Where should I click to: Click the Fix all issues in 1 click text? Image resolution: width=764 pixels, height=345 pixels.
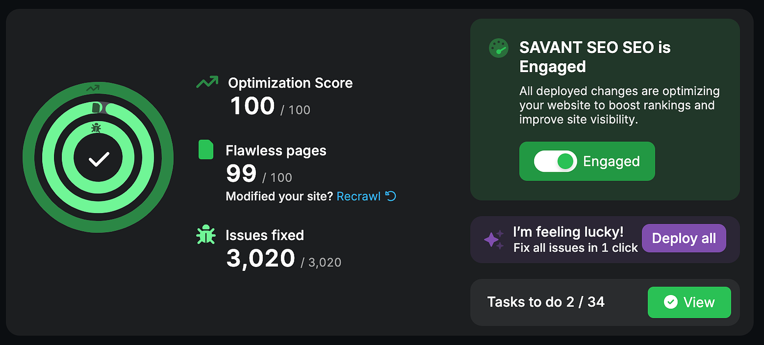click(575, 248)
